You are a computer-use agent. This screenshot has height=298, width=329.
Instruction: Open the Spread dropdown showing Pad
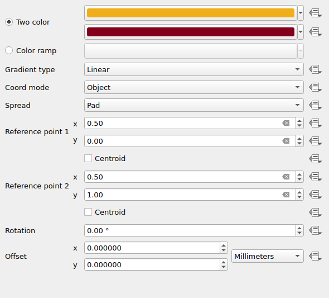[194, 105]
